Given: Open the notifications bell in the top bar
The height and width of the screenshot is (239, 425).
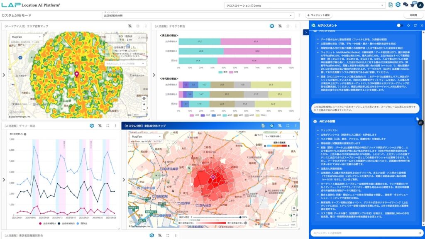Looking at the screenshot, I should coord(413,5).
